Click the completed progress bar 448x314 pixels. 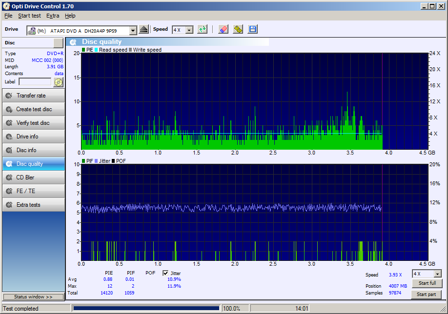point(146,308)
